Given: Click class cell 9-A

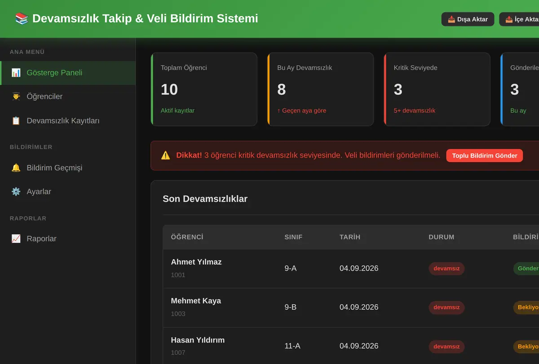Looking at the screenshot, I should (x=291, y=268).
